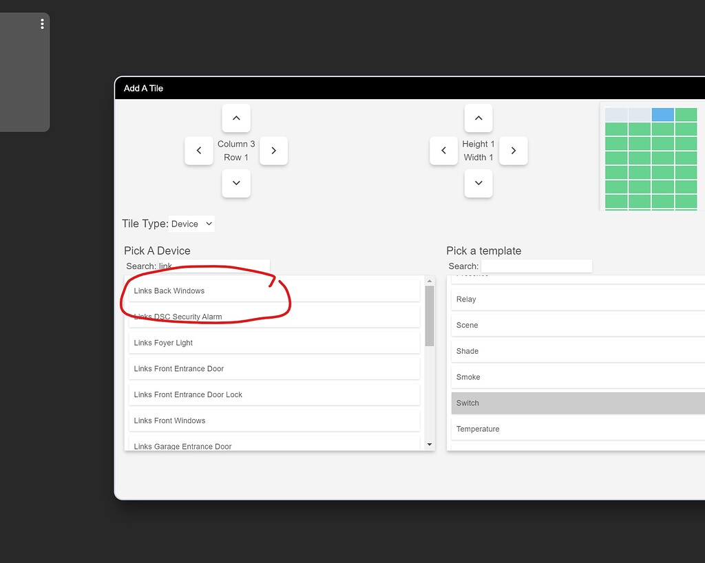
Task: Open the three-dot tile menu
Action: 42,24
